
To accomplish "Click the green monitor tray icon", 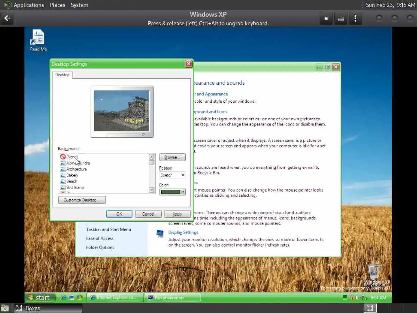I will pos(345,297).
